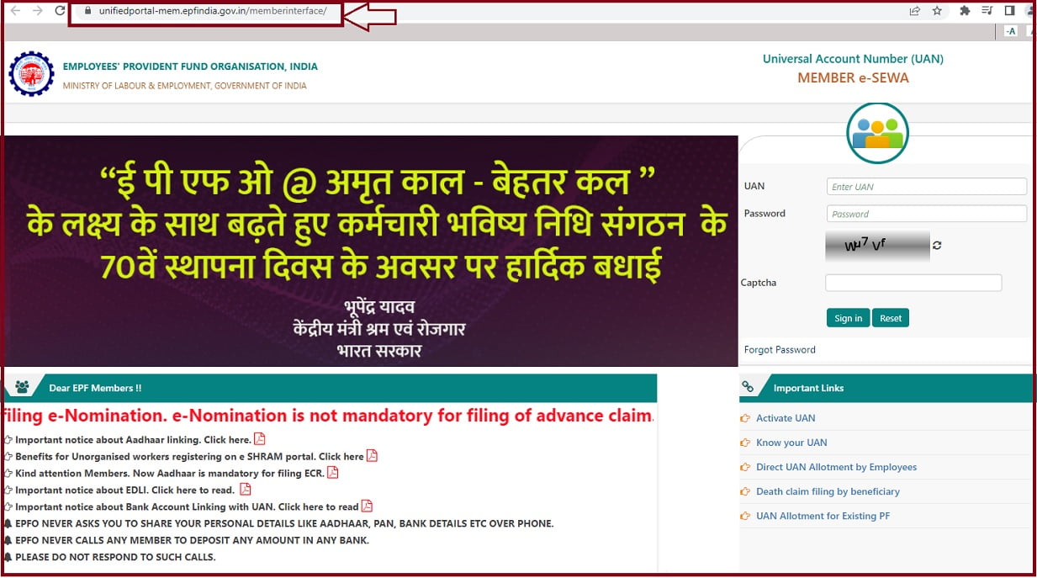The image size is (1037, 578).
Task: Open Know your UAN link
Action: pos(791,443)
